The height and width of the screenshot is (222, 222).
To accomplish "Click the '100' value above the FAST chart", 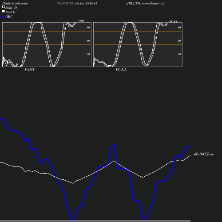I will [x=81, y=21].
